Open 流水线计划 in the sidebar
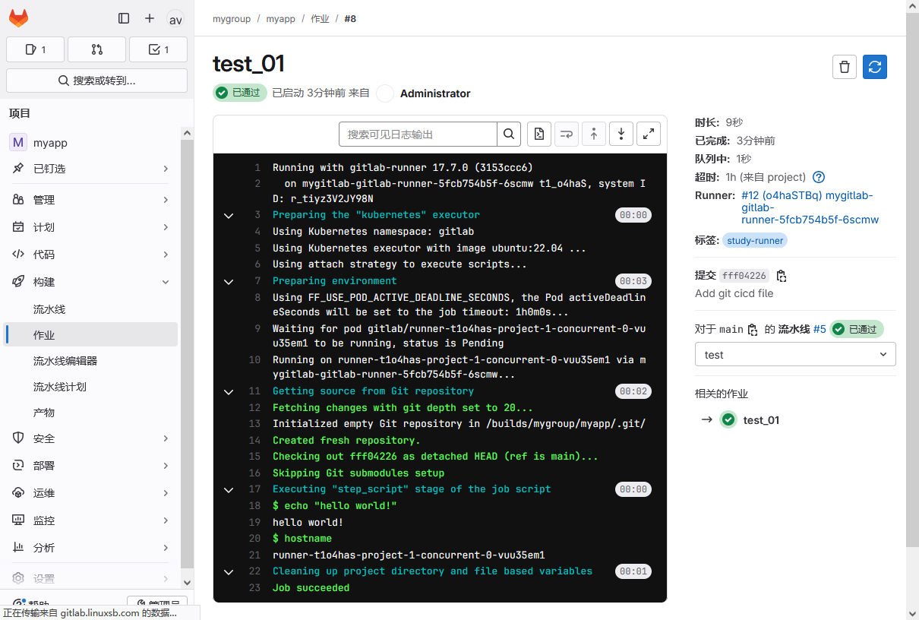919x620 pixels. pos(91,387)
